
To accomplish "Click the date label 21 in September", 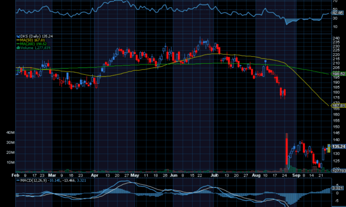I will click(321, 175).
